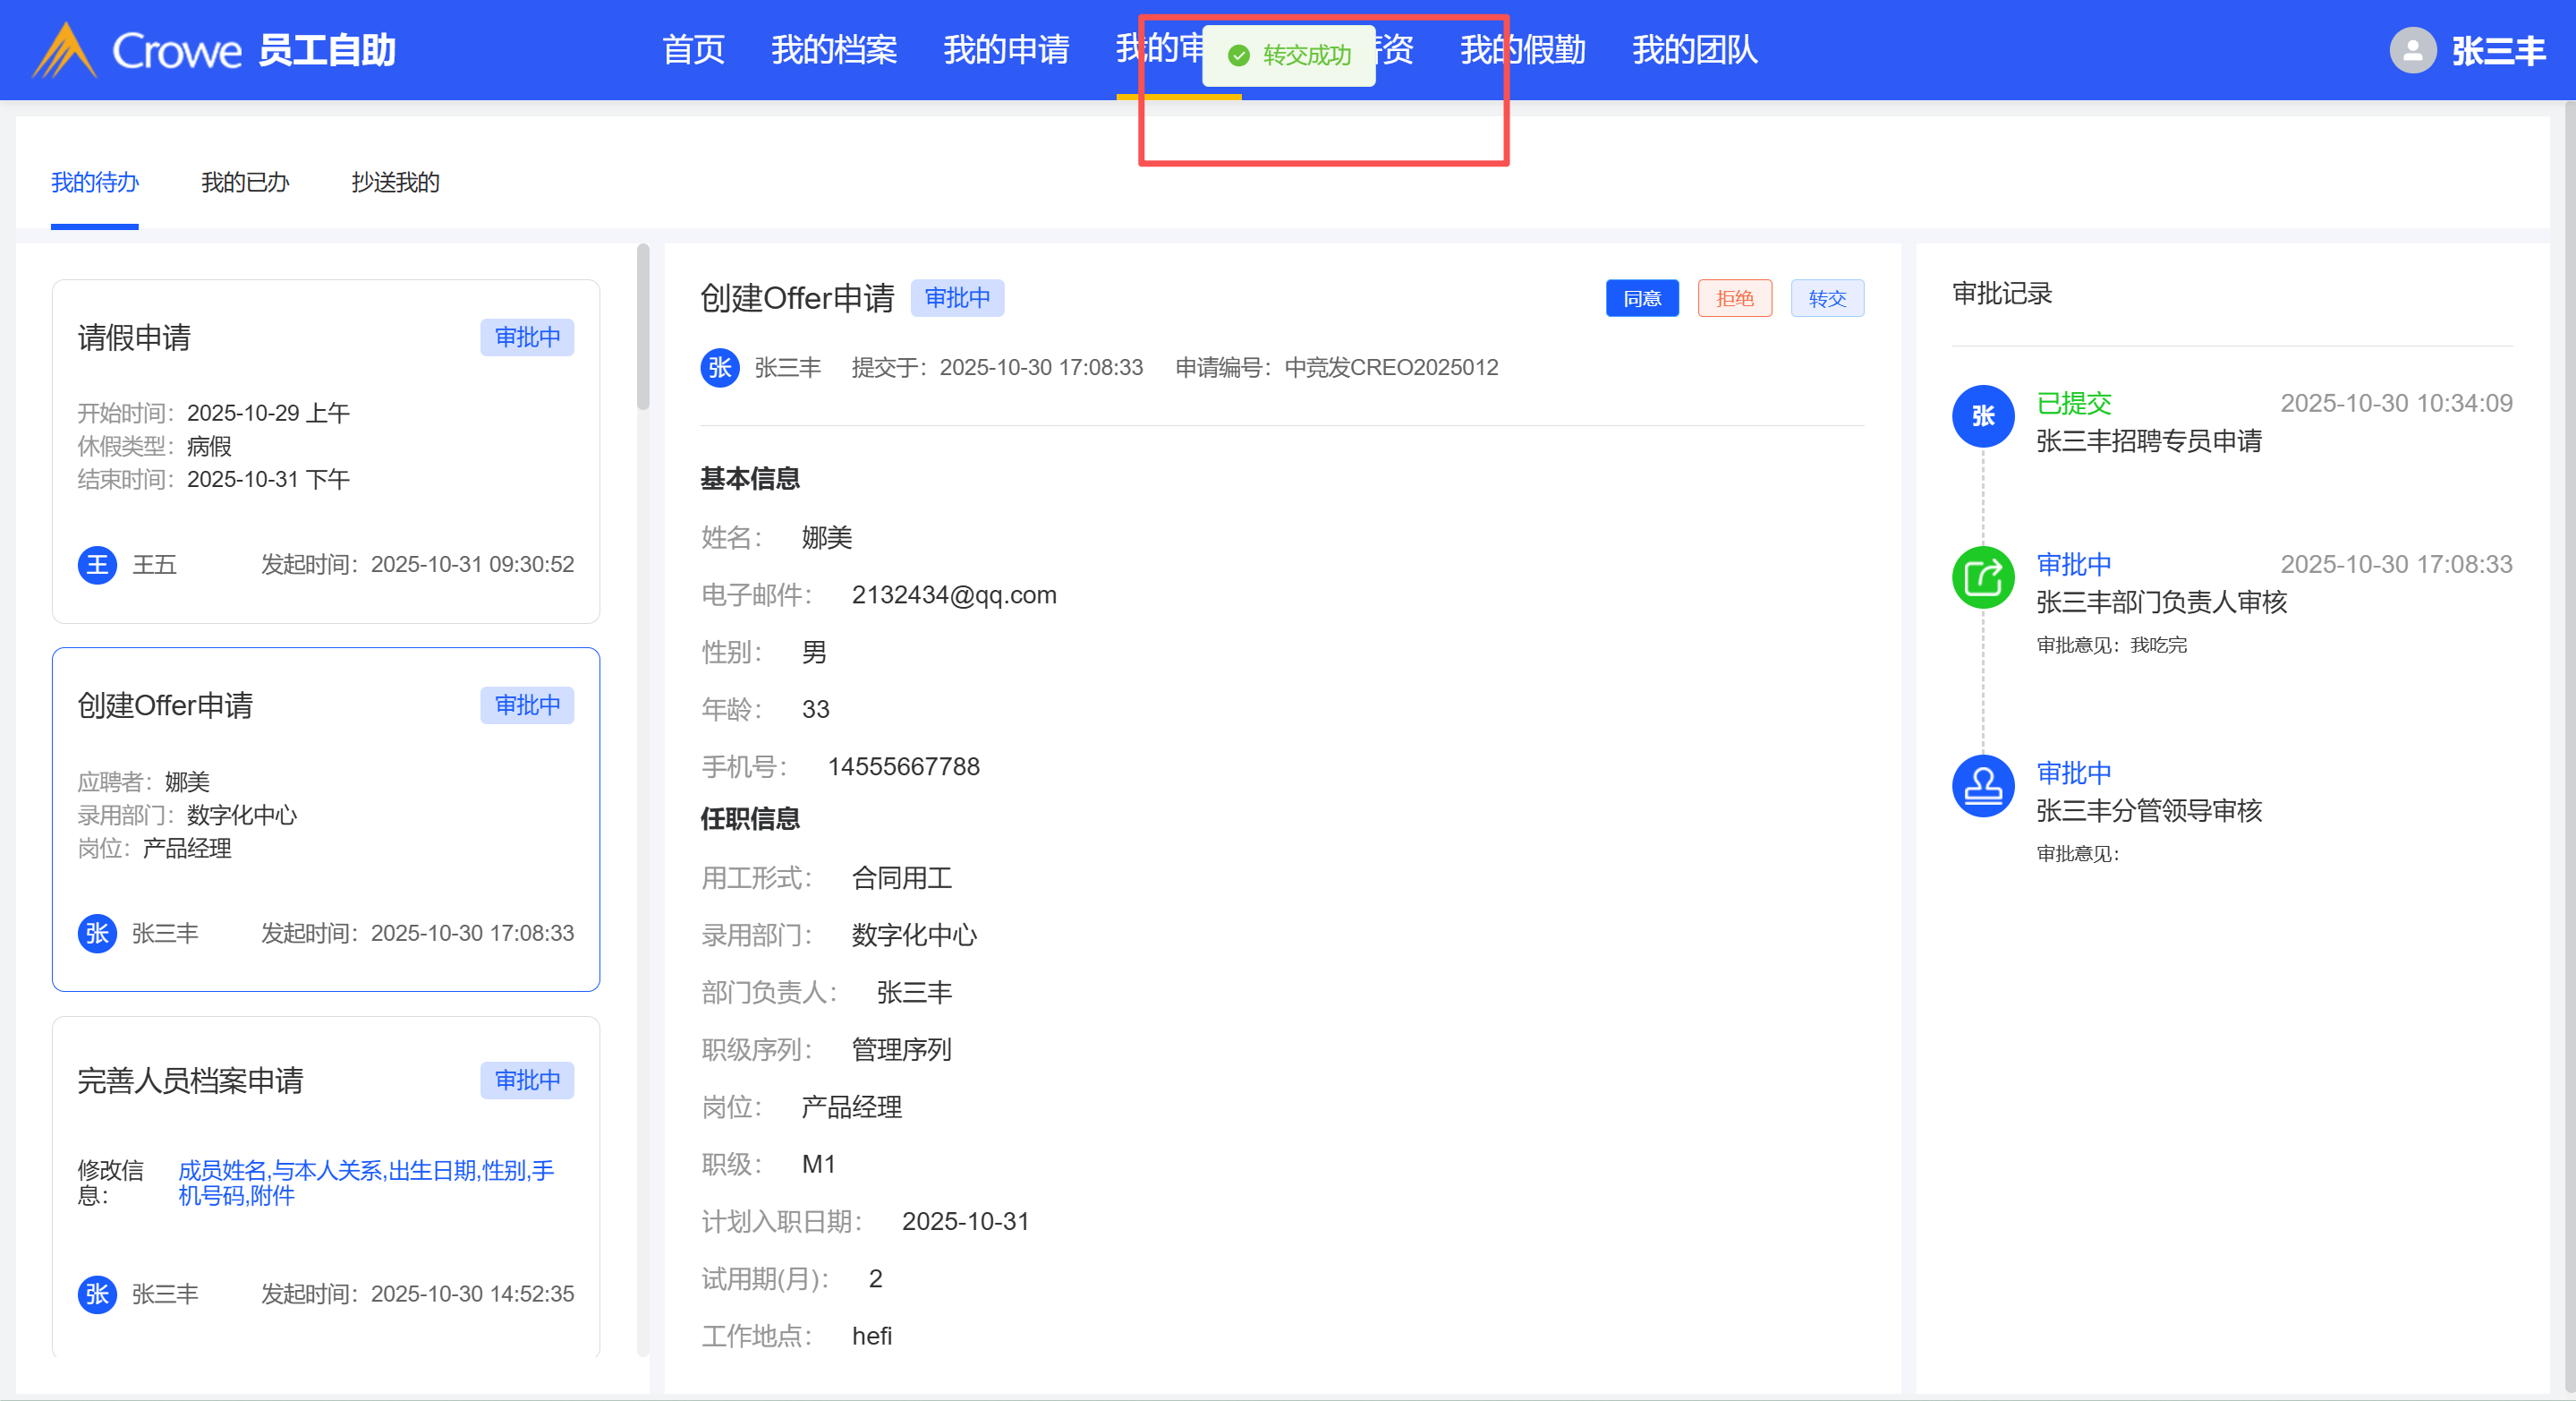The width and height of the screenshot is (2576, 1401).
Task: Click the 转交 transfer button
Action: [1826, 298]
